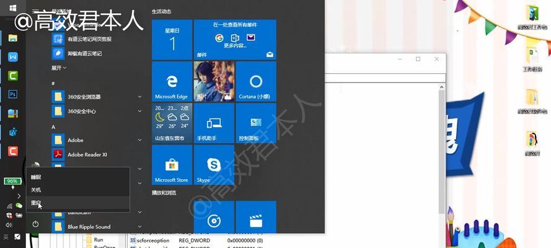This screenshot has width=551, height=248.
Task: Open Photoshop from the taskbar
Action: click(12, 94)
